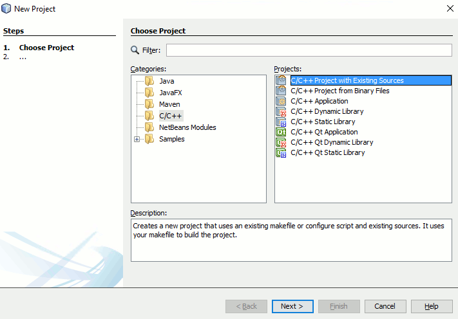This screenshot has height=319, width=458.
Task: Select the Maven category
Action: point(169,104)
